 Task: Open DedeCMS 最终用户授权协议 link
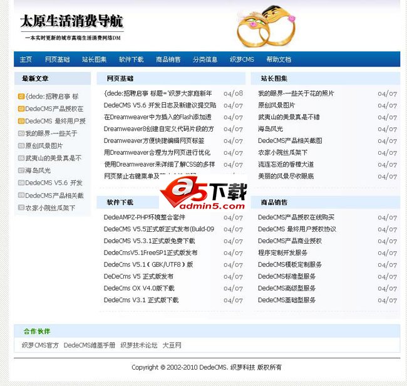(297, 229)
